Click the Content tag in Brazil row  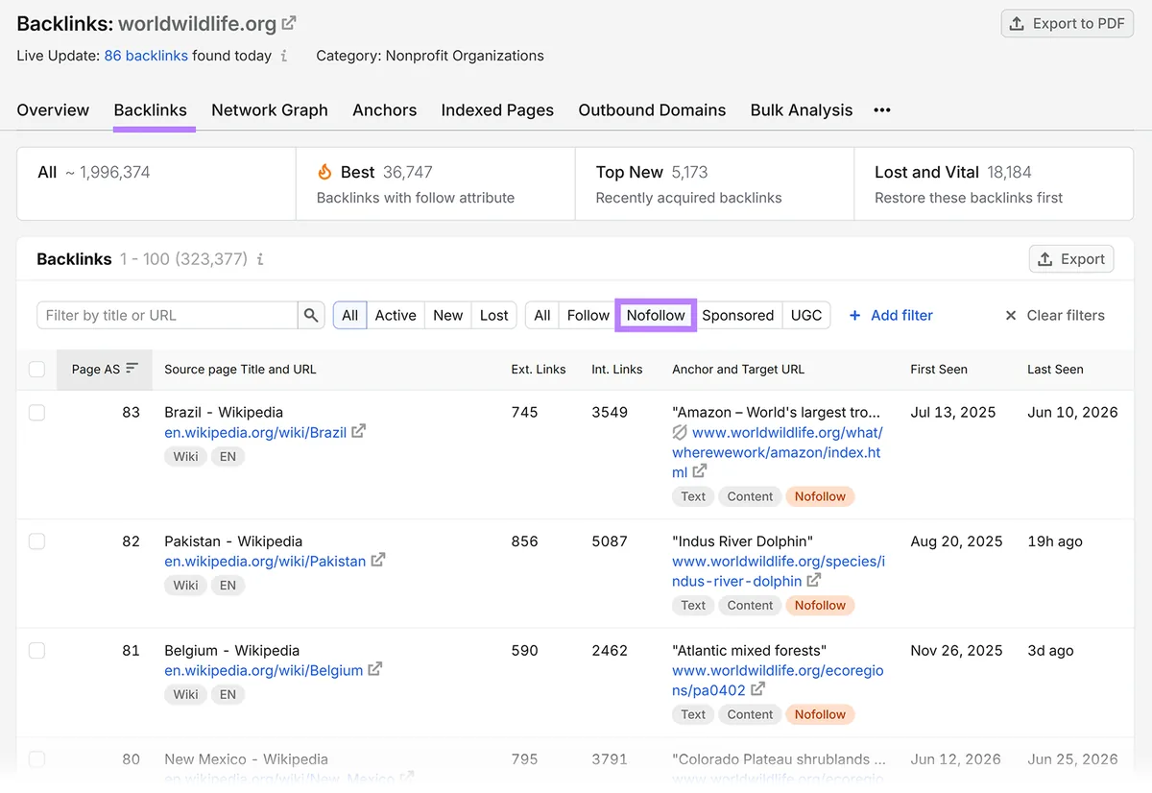tap(750, 496)
